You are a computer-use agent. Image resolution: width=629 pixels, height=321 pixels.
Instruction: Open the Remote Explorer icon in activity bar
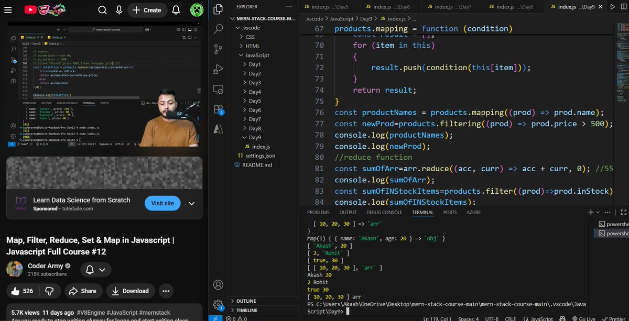pos(219,89)
